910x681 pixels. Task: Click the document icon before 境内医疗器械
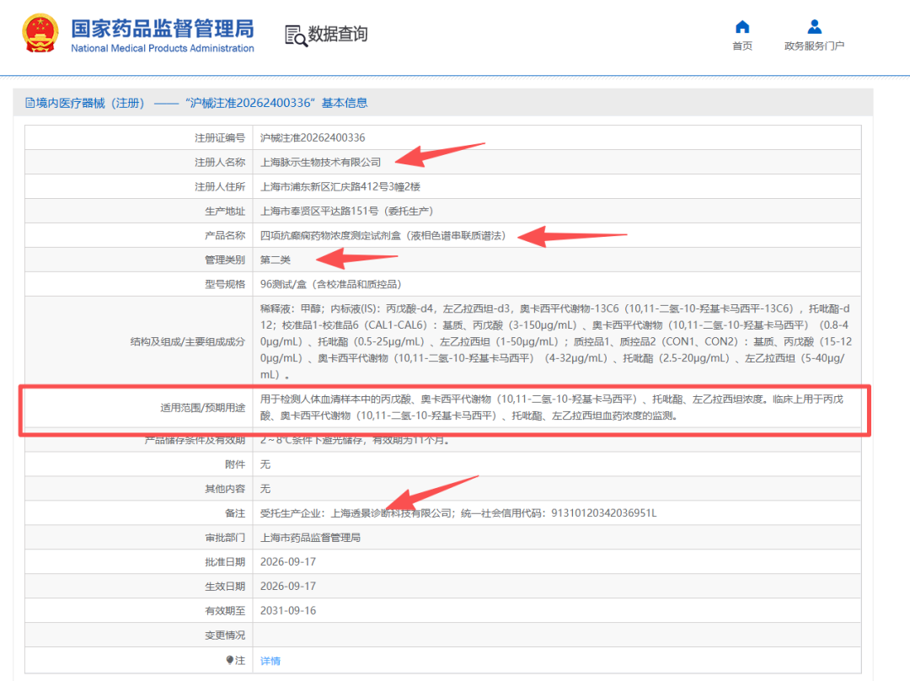tap(29, 104)
